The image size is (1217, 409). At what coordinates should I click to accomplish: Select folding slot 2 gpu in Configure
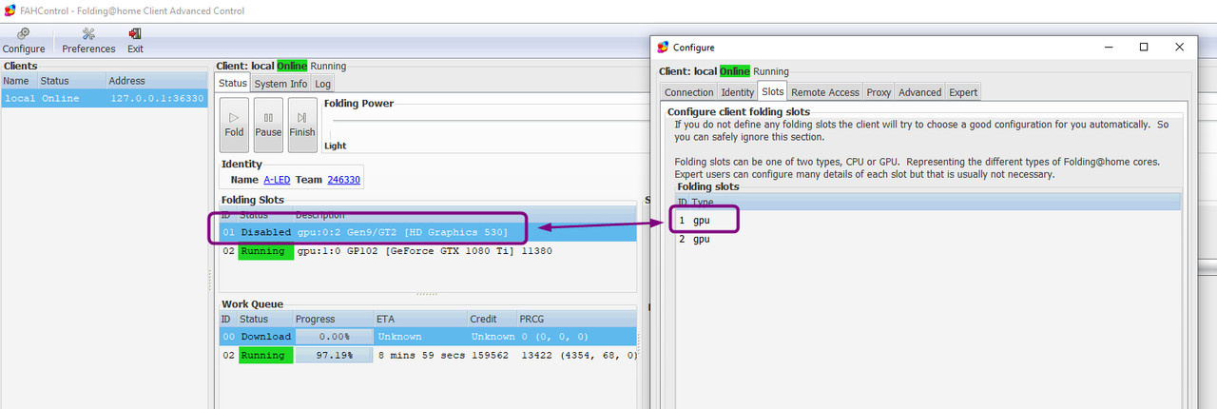[x=927, y=239]
